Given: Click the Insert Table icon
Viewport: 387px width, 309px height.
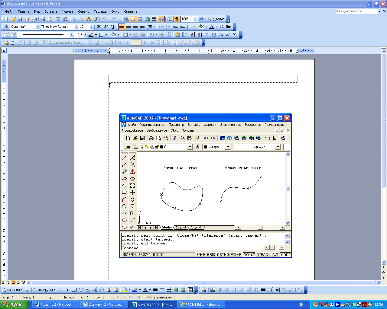Looking at the screenshot, I should 140,19.
